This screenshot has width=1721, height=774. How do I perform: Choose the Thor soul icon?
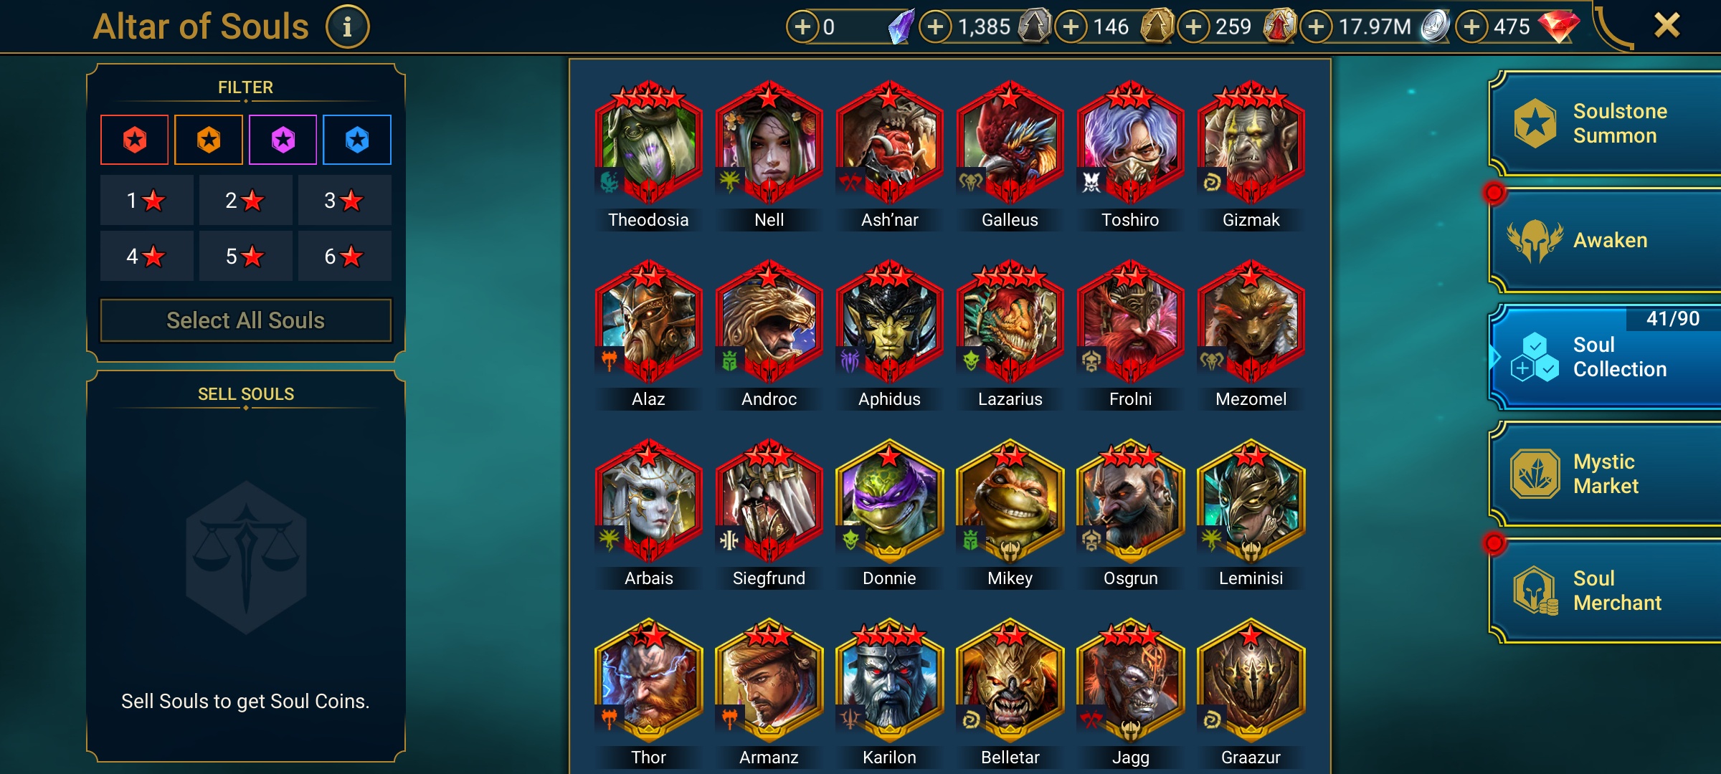click(x=648, y=681)
